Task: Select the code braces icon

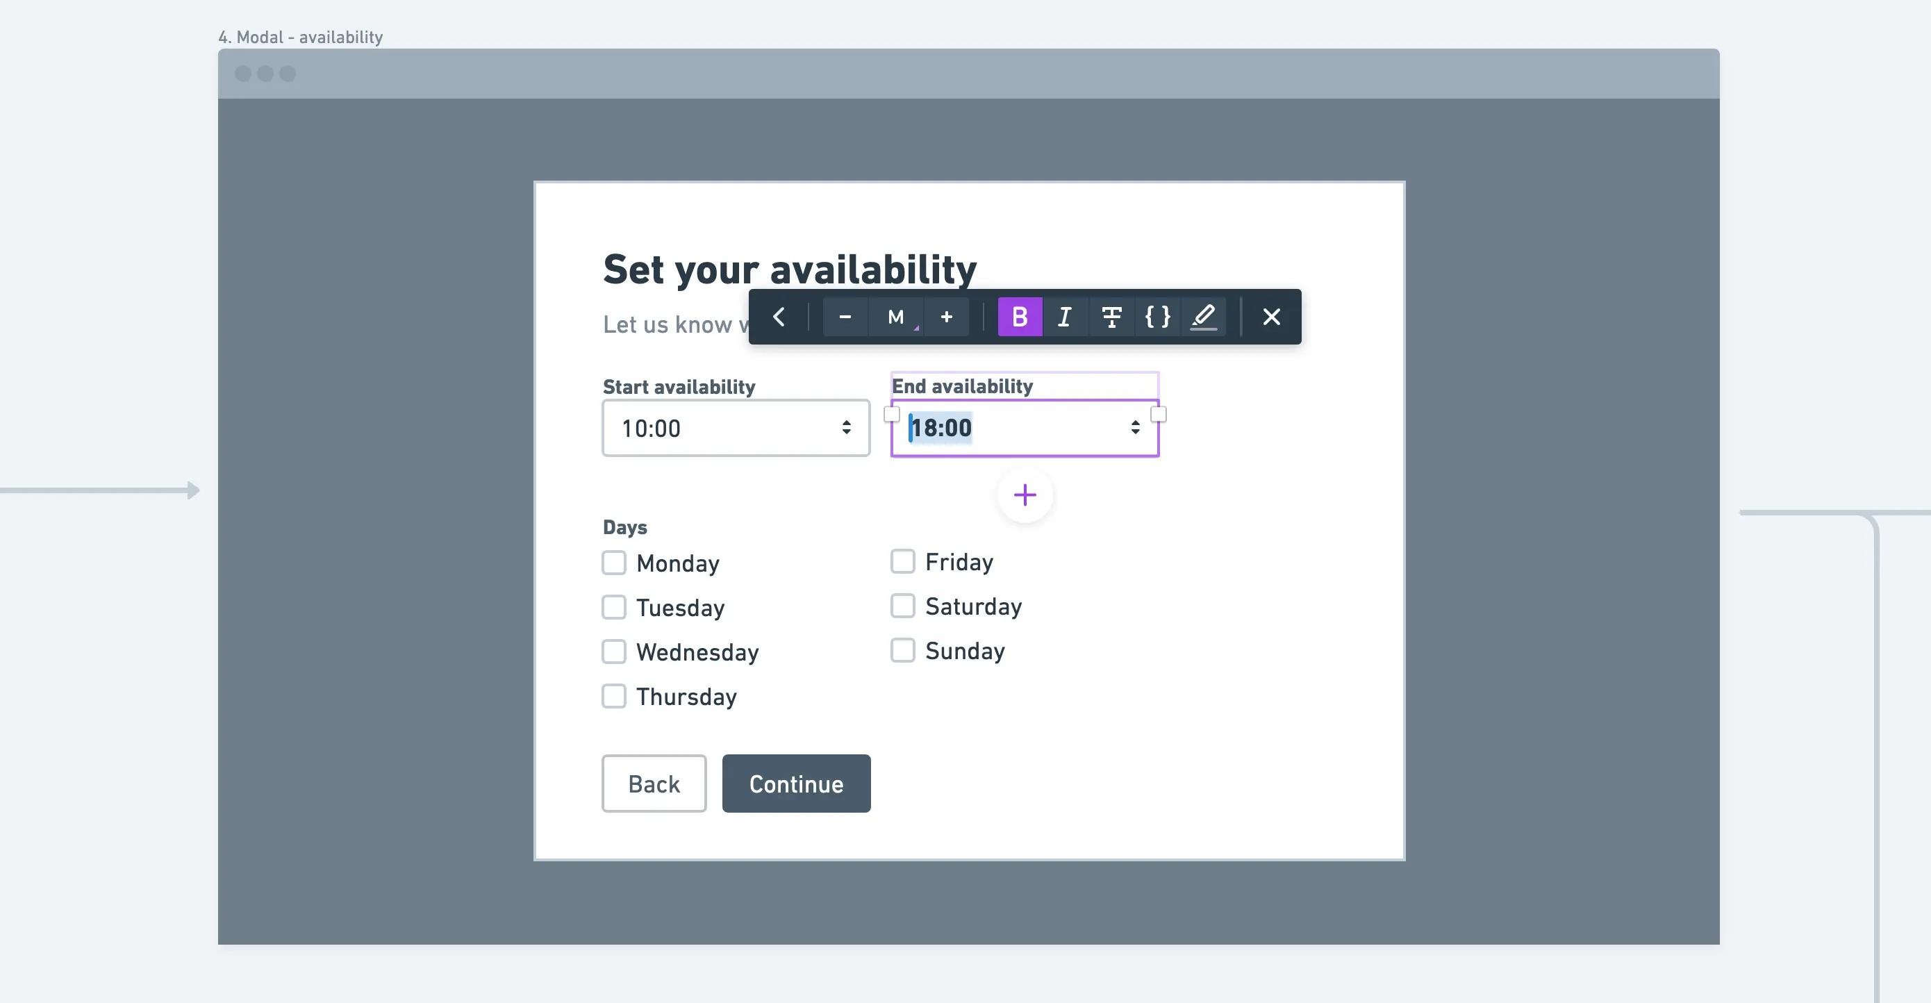Action: tap(1157, 317)
